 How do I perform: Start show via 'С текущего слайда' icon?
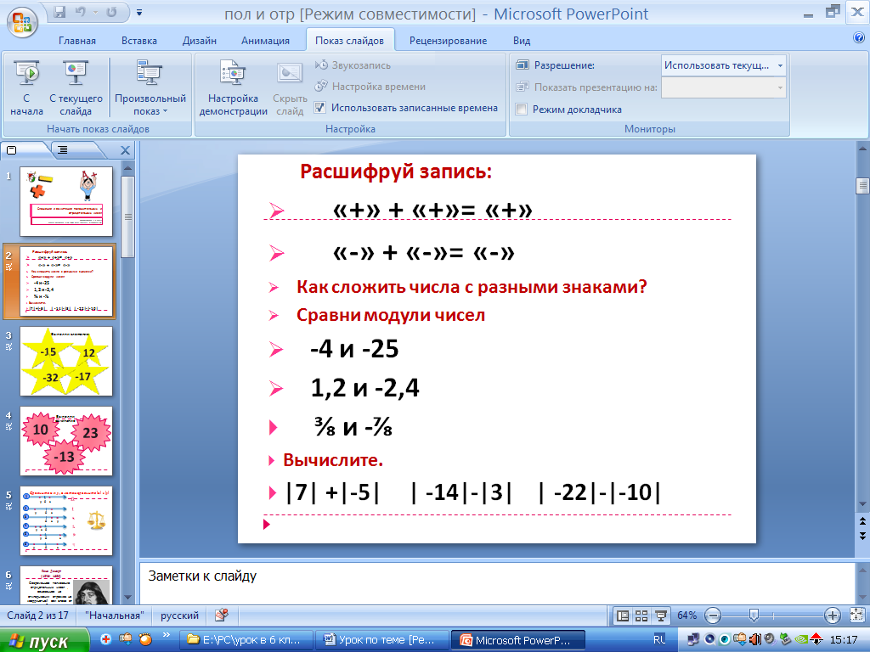click(x=76, y=87)
